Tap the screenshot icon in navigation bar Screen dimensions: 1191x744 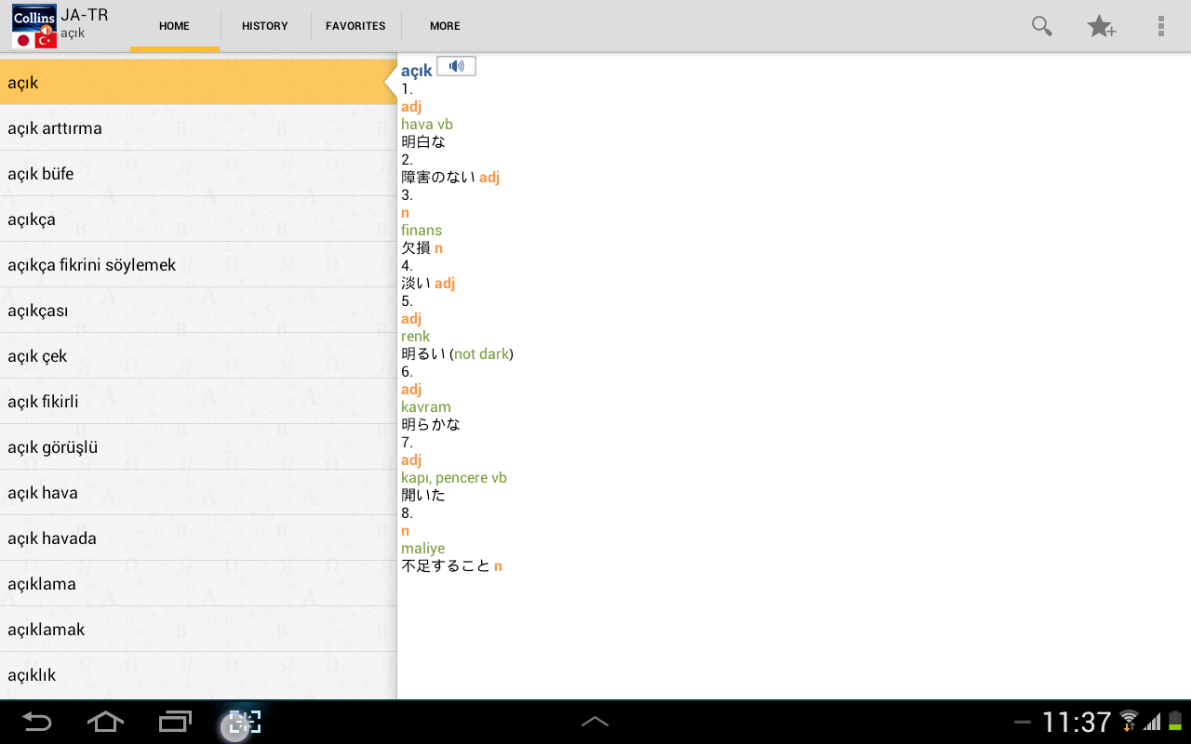pyautogui.click(x=240, y=721)
